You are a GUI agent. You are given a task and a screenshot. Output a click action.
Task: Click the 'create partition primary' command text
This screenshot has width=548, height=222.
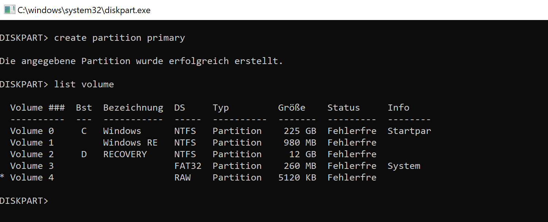tap(119, 38)
